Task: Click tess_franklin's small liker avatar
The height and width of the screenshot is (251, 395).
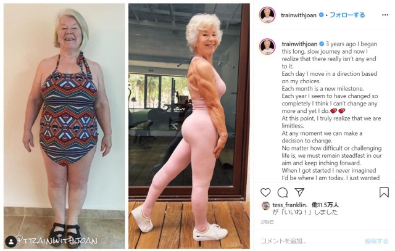Action: 265,206
